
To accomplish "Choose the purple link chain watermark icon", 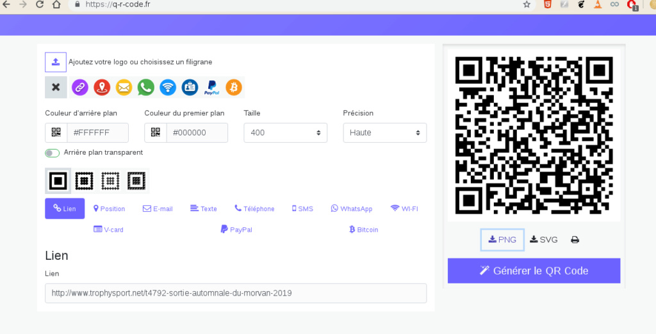I will pyautogui.click(x=80, y=88).
